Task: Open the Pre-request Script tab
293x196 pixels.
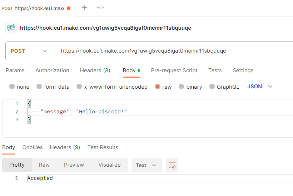Action: pos(174,70)
